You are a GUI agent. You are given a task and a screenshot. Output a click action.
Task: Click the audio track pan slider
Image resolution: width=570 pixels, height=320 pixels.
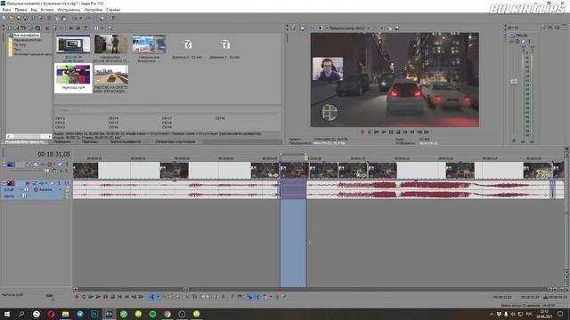click(x=24, y=196)
